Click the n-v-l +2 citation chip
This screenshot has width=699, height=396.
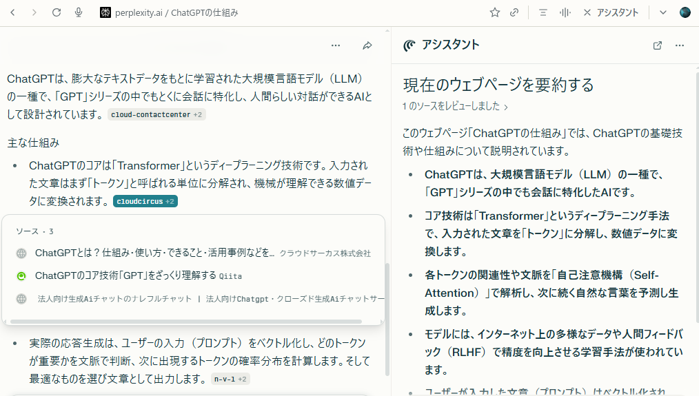pyautogui.click(x=230, y=379)
